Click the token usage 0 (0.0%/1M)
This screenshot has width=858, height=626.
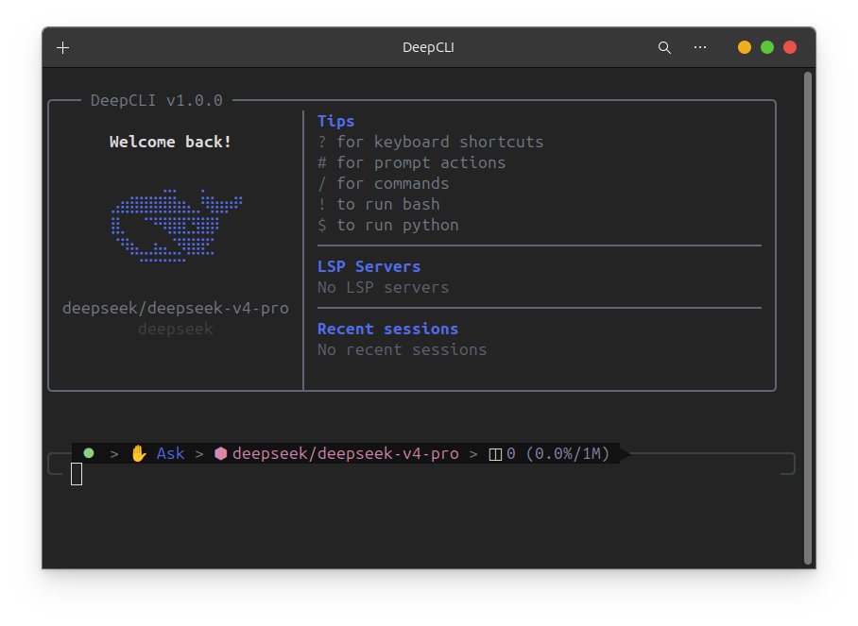coord(558,453)
